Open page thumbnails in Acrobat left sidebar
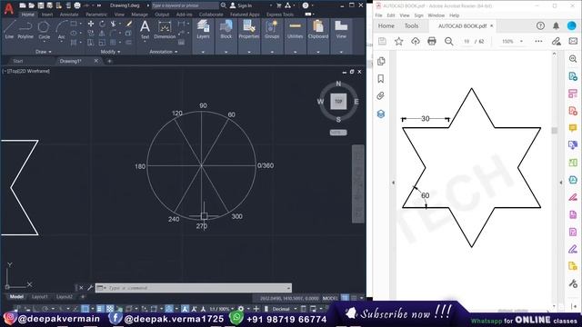Viewport: 582px width, 327px height. tap(381, 61)
